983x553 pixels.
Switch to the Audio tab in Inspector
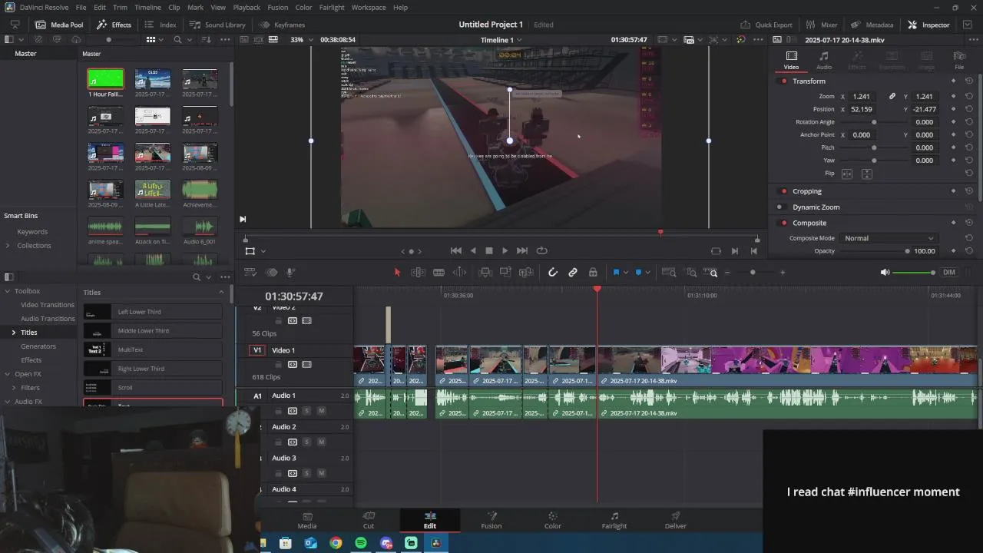(x=823, y=61)
